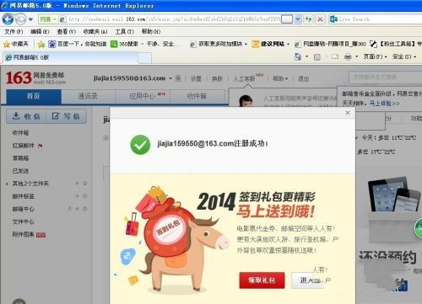The width and height of the screenshot is (422, 304).
Task: Click the red 领取礼包 button
Action: (x=262, y=280)
